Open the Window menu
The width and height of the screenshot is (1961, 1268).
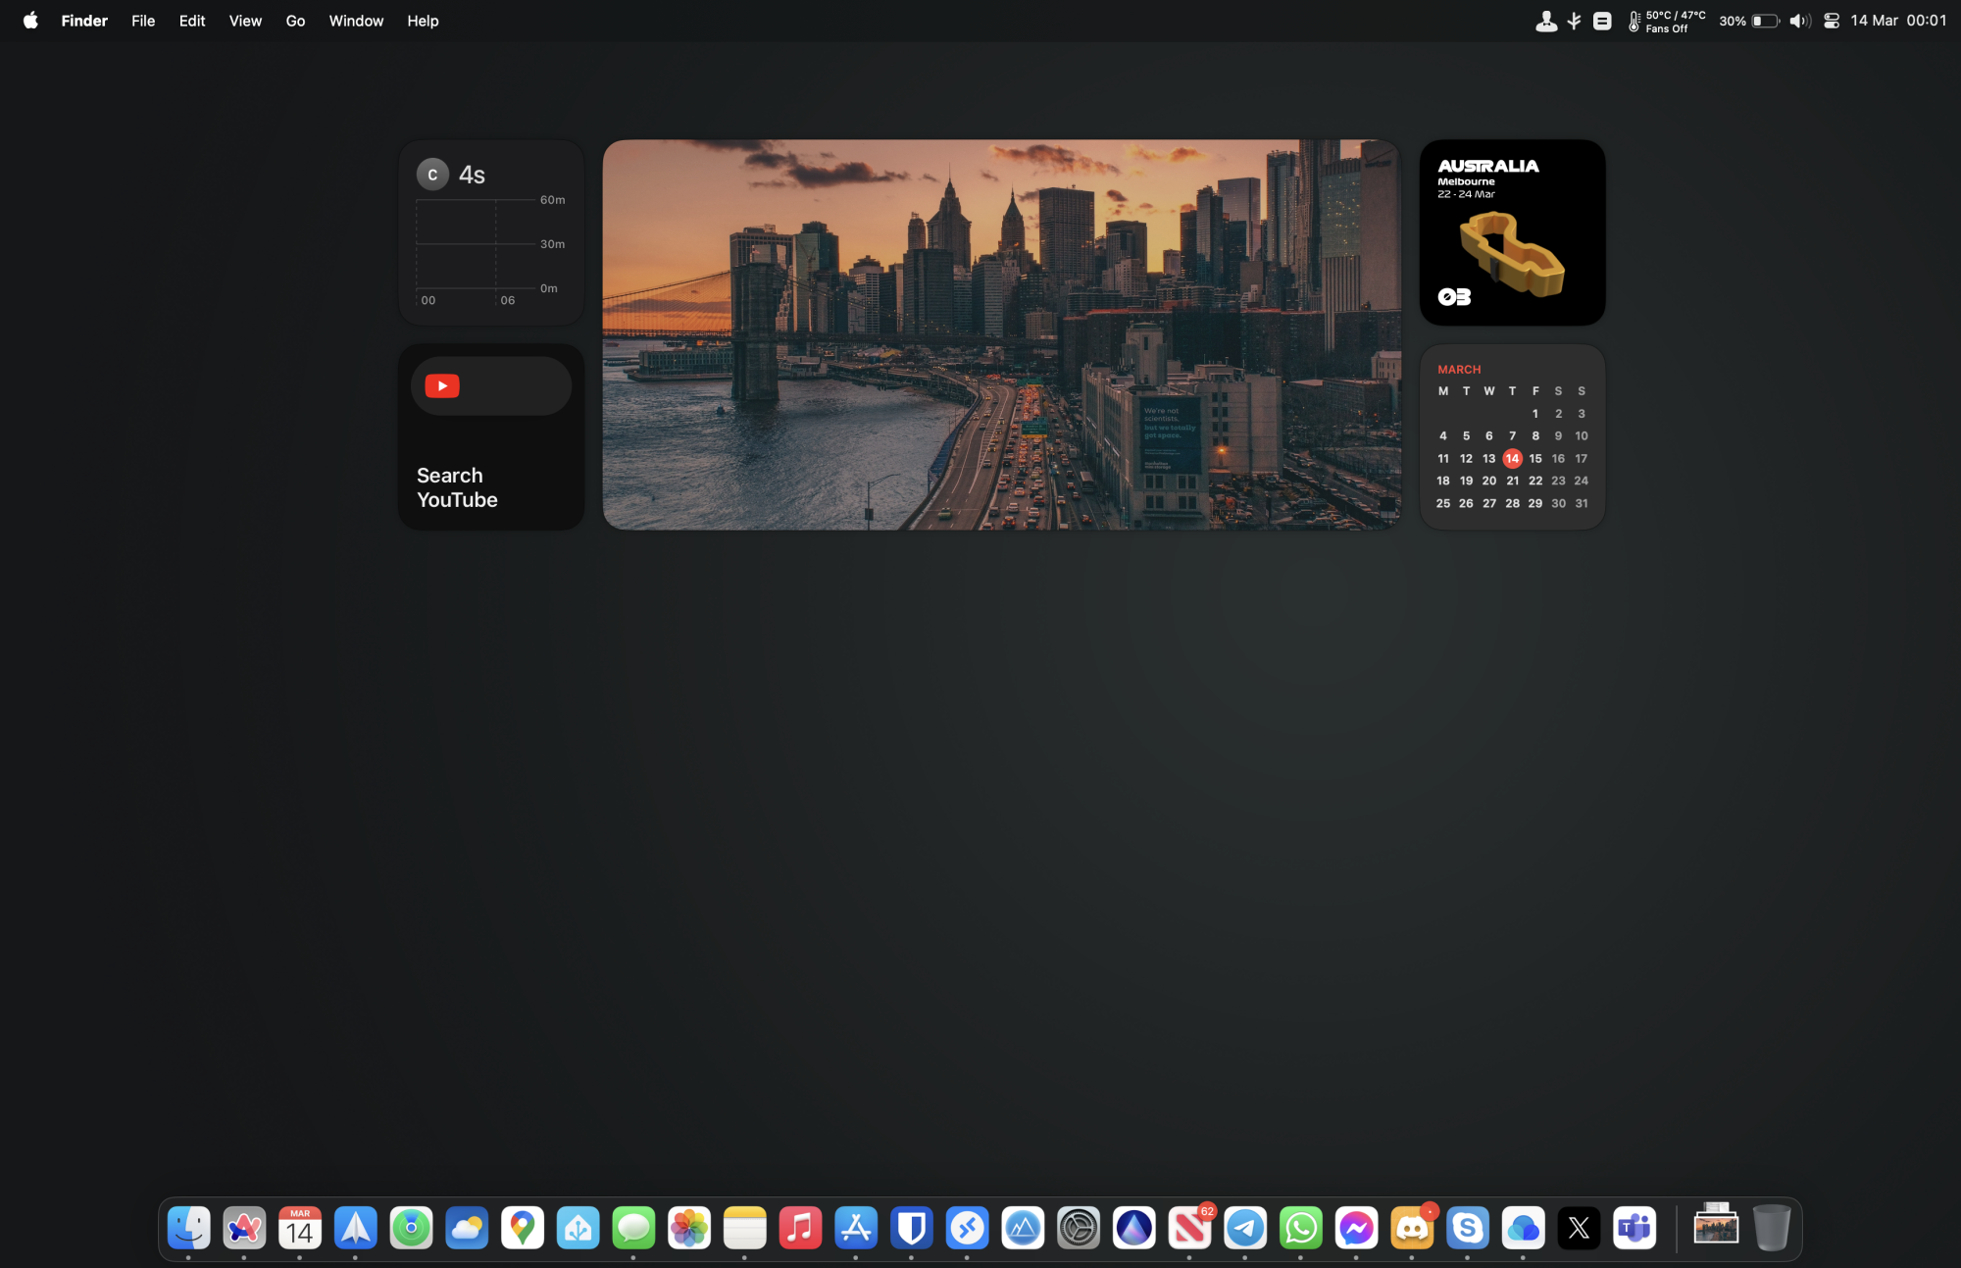(356, 21)
